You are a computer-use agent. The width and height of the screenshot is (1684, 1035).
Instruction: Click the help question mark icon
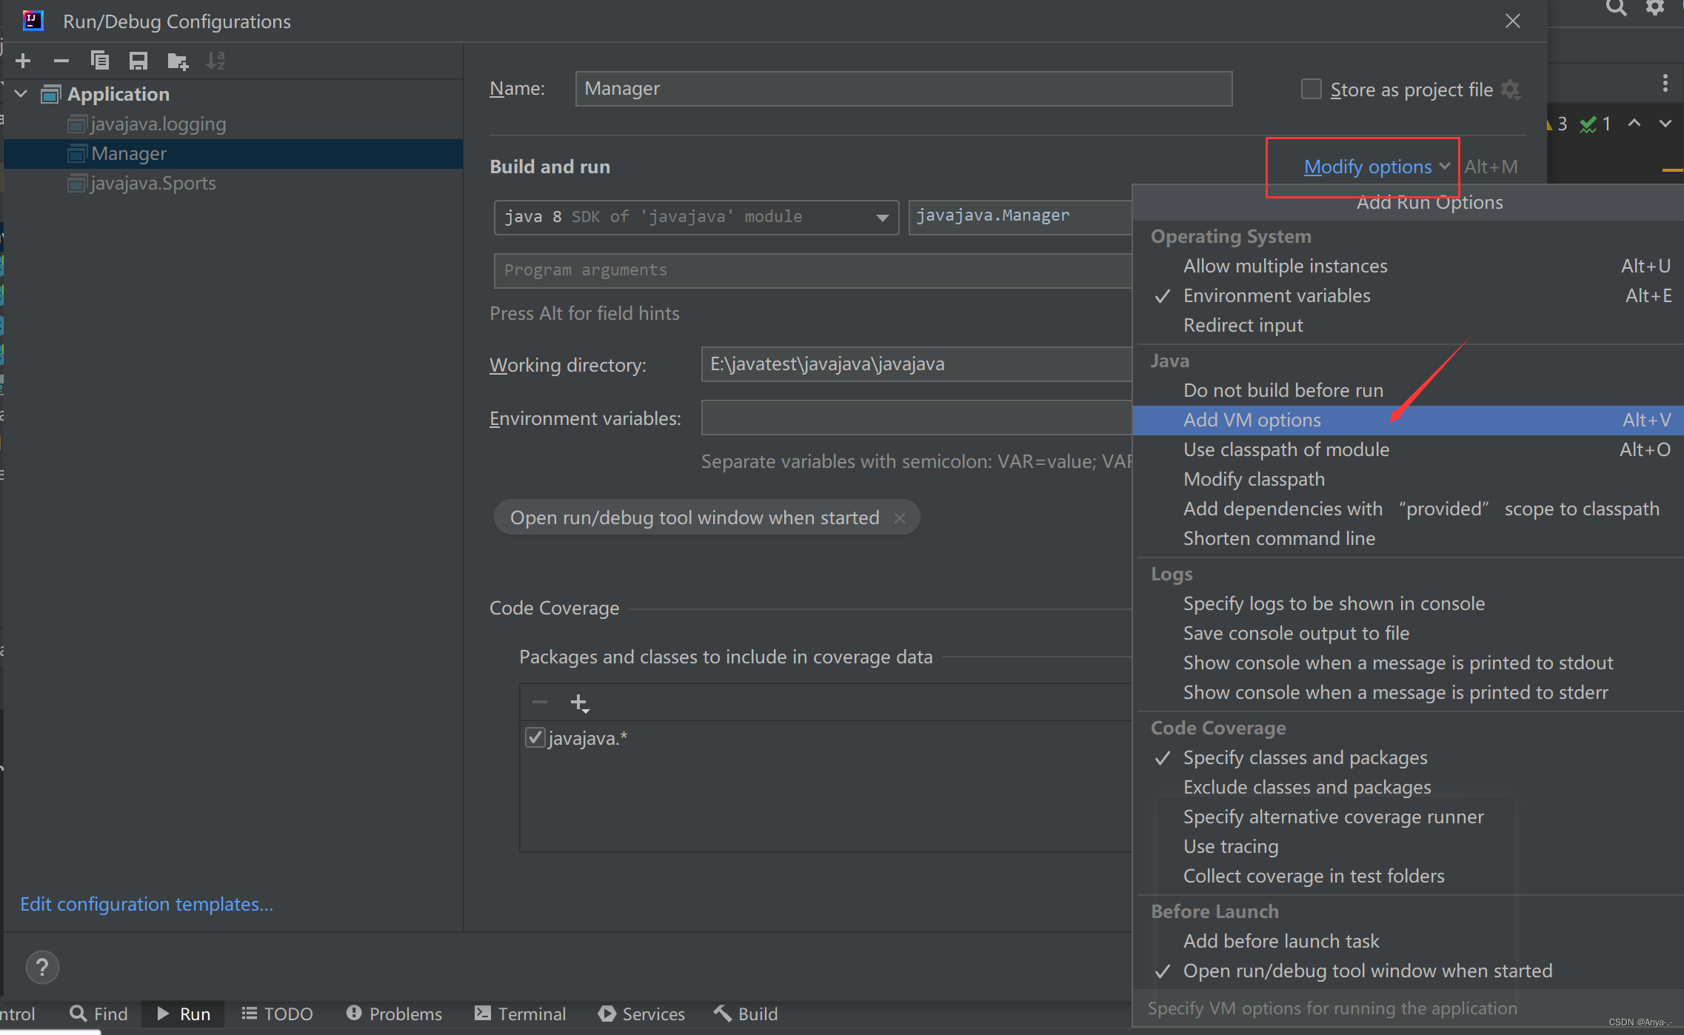click(42, 967)
